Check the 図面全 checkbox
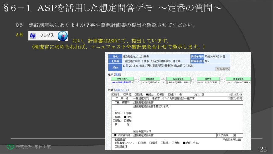This screenshot has height=154, width=273. 218,135
